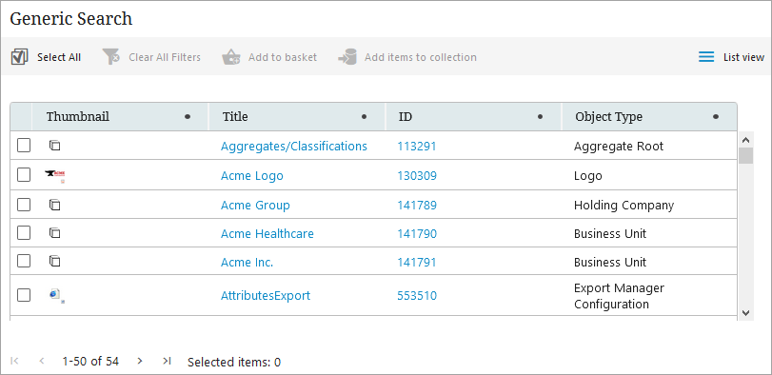Image resolution: width=772 pixels, height=375 pixels.
Task: Open the Acme Inc. title link
Action: point(247,263)
